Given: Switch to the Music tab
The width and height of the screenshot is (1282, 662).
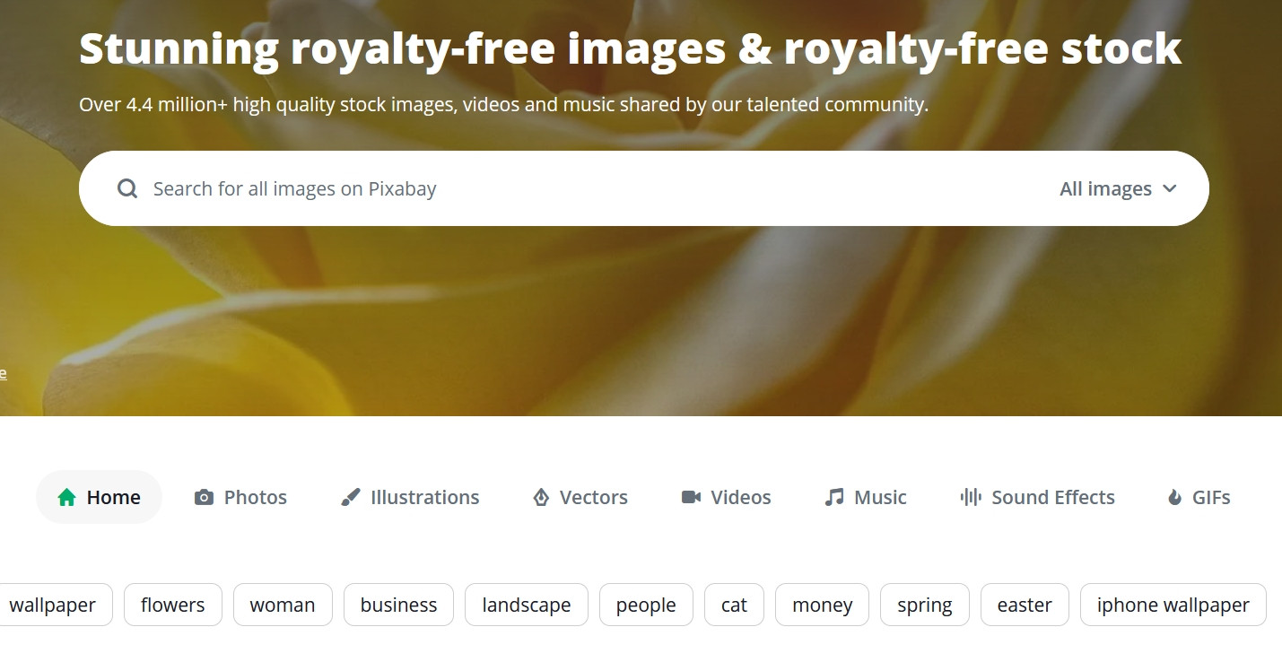Looking at the screenshot, I should pyautogui.click(x=866, y=497).
